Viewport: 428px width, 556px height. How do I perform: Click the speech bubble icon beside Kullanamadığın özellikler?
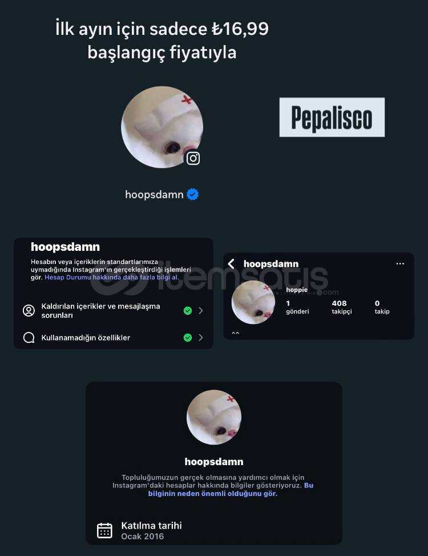29,338
